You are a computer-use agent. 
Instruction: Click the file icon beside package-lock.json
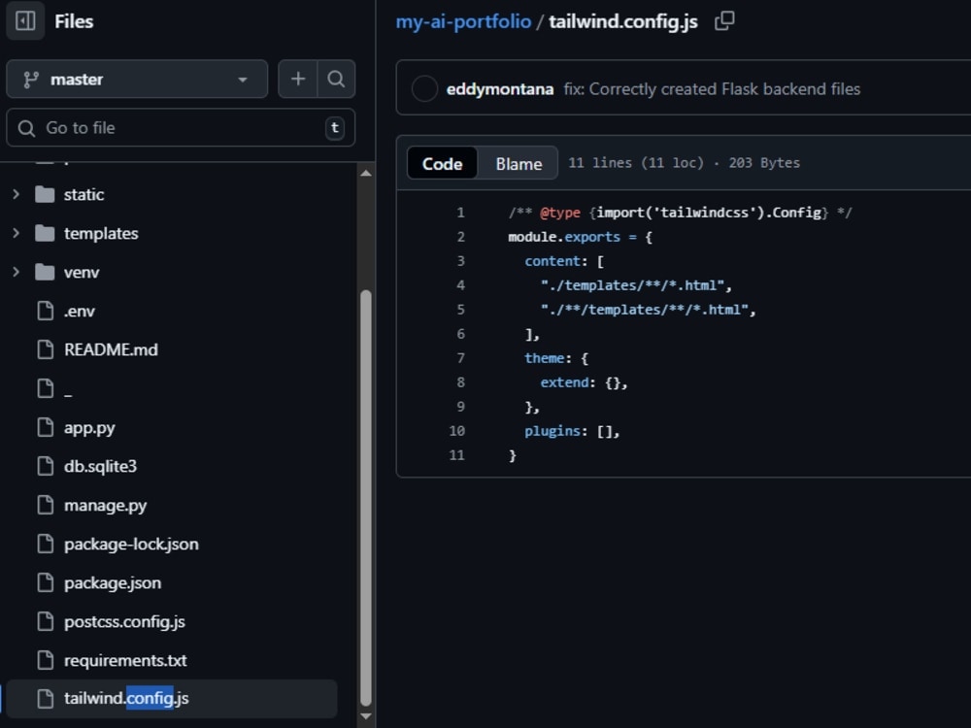pos(46,545)
